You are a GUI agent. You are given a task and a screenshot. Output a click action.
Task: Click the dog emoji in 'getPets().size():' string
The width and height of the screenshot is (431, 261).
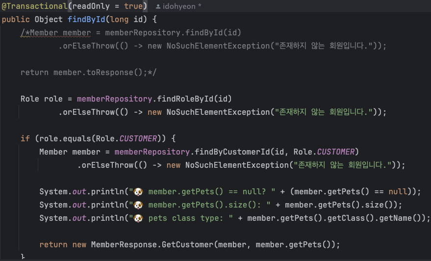click(x=138, y=205)
